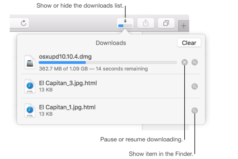The image size is (238, 159).
Task: Toggle the downloads list toolbar button
Action: point(125,23)
